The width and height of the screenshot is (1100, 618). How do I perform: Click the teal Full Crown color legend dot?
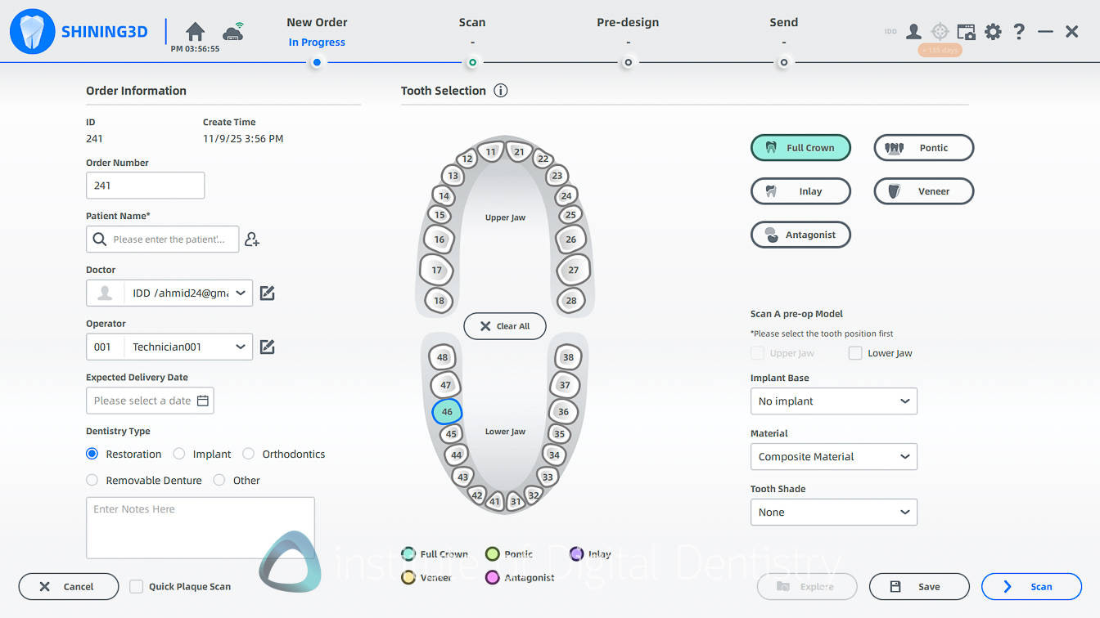(408, 553)
